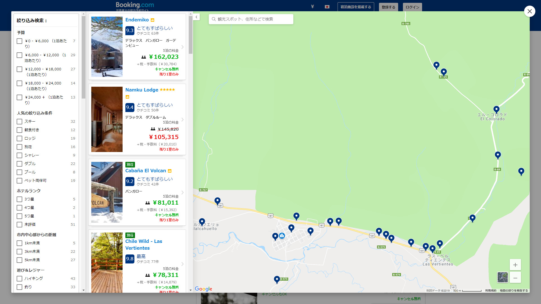Close the map overlay with X button
The height and width of the screenshot is (304, 541).
click(529, 11)
